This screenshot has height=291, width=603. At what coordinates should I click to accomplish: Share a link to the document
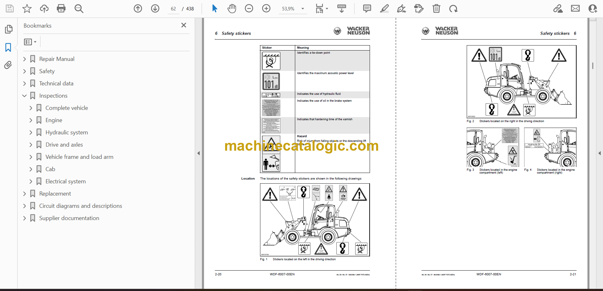pyautogui.click(x=558, y=8)
